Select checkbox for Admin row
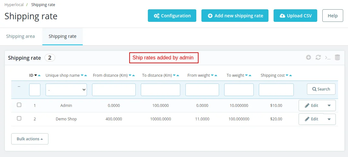 pyautogui.click(x=19, y=105)
